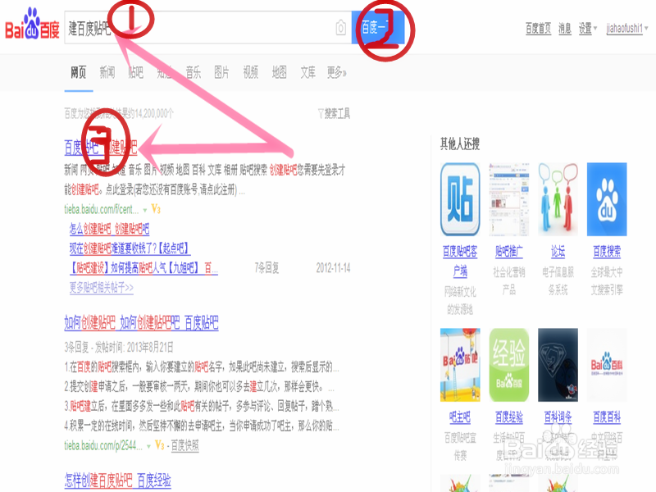
Task: Select the 网页 tab
Action: coord(78,72)
